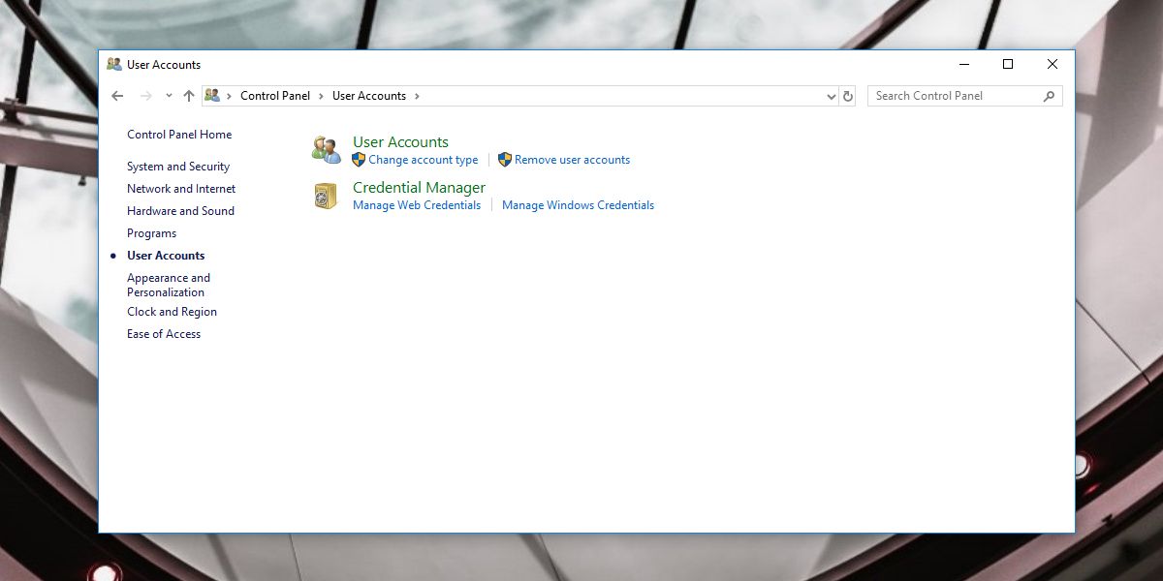Click the address bar users icon
This screenshot has width=1163, height=581.
coord(212,96)
